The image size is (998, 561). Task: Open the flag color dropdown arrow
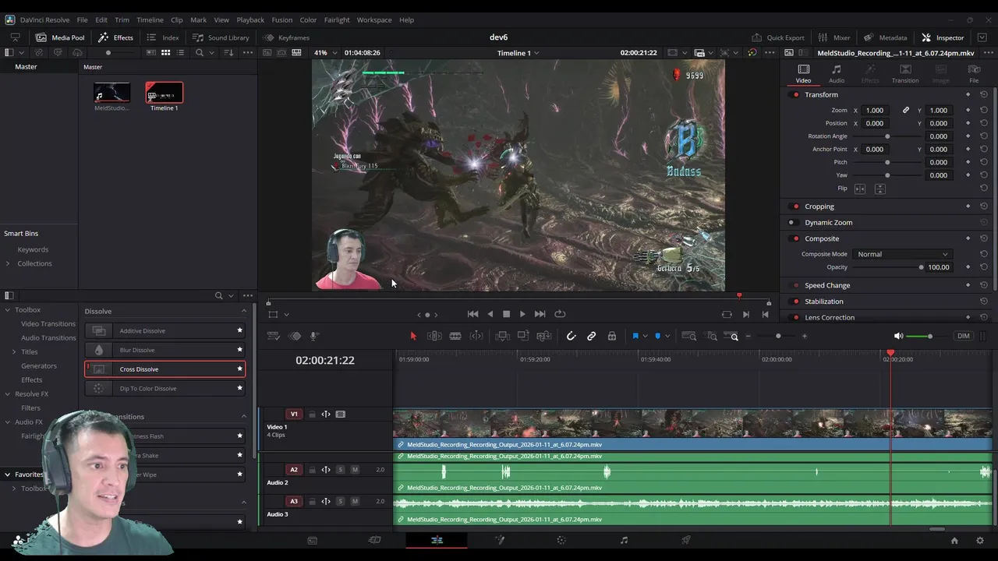click(x=645, y=336)
